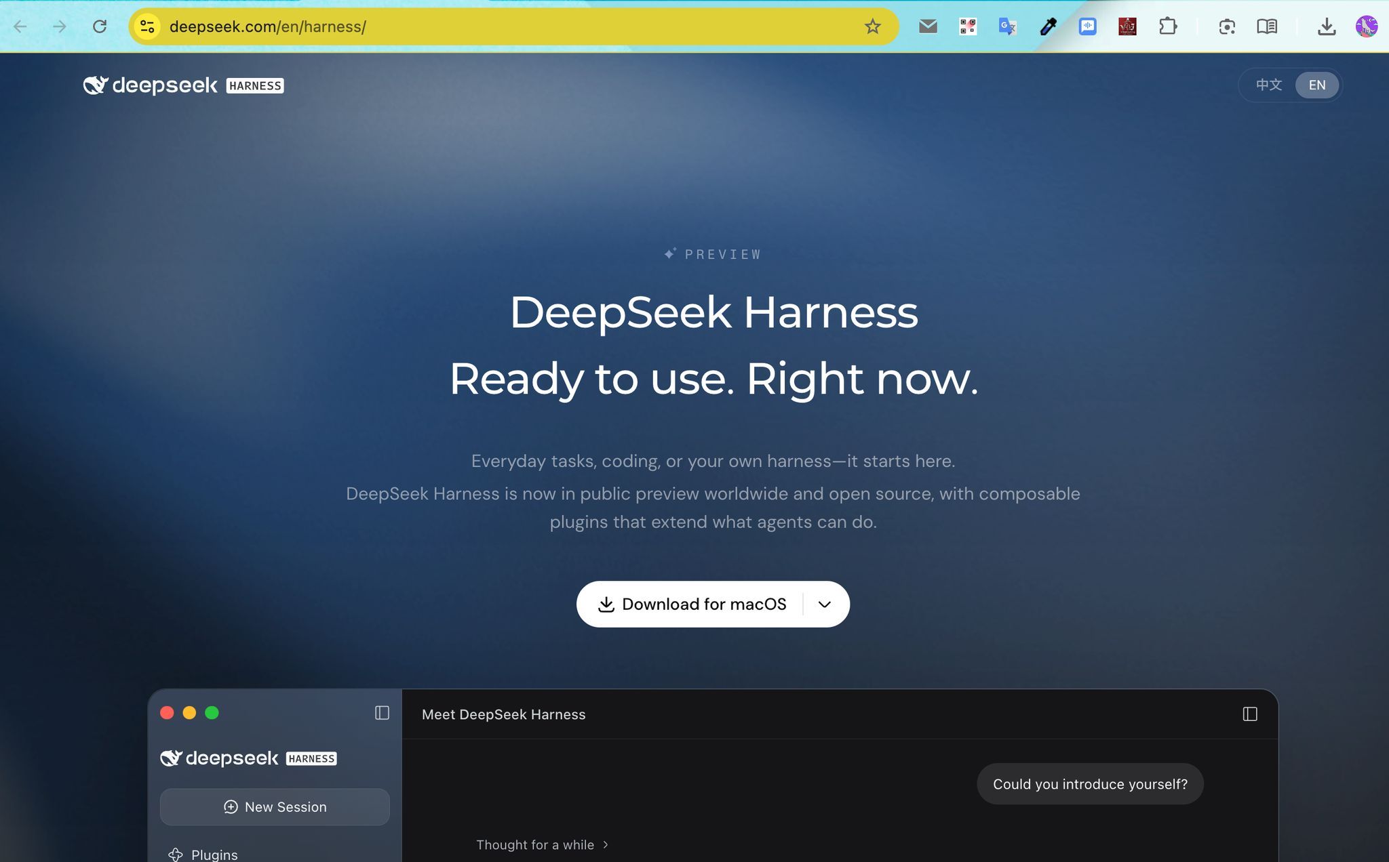Show browser downloads

[1327, 26]
